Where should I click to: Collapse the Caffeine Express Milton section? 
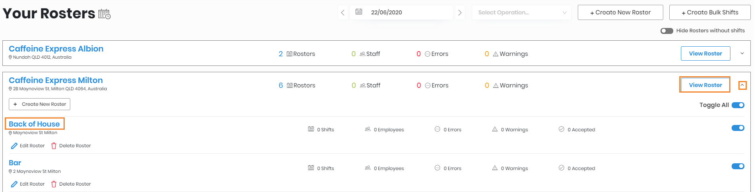coord(742,85)
